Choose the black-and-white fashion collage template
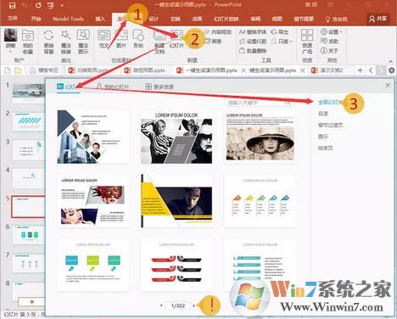 point(176,137)
